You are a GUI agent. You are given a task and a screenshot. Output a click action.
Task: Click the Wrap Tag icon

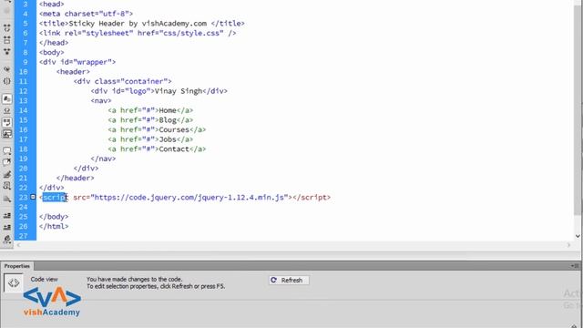[x=6, y=174]
